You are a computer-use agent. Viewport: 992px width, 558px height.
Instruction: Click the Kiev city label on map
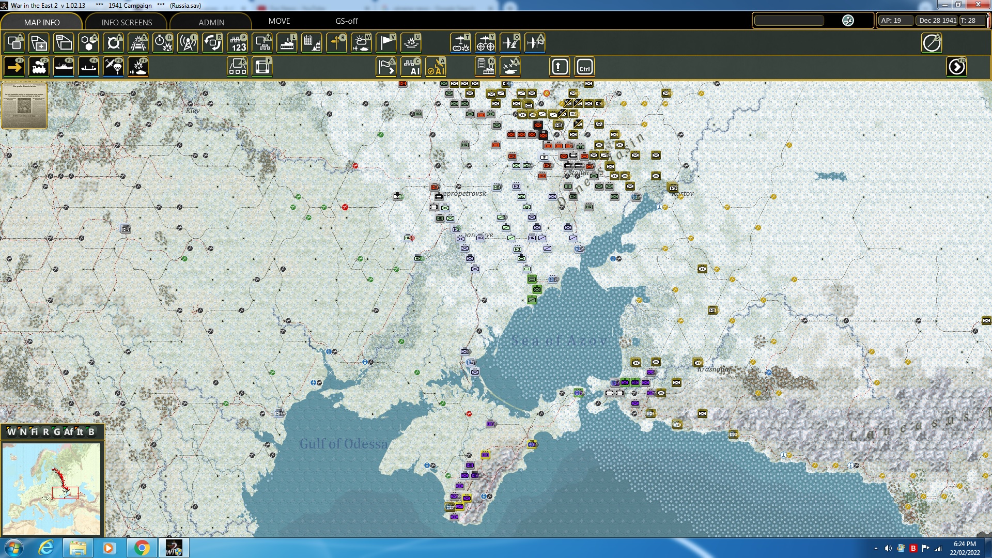tap(193, 111)
